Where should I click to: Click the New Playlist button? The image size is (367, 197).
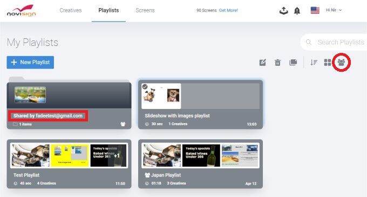(30, 62)
